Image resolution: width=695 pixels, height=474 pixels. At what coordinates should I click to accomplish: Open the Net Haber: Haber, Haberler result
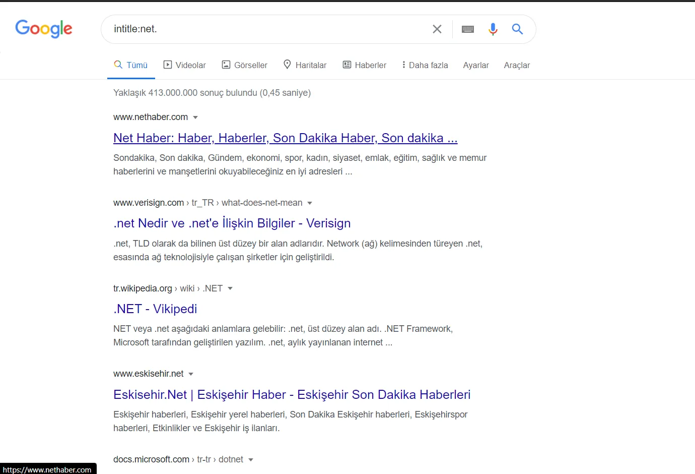click(285, 138)
